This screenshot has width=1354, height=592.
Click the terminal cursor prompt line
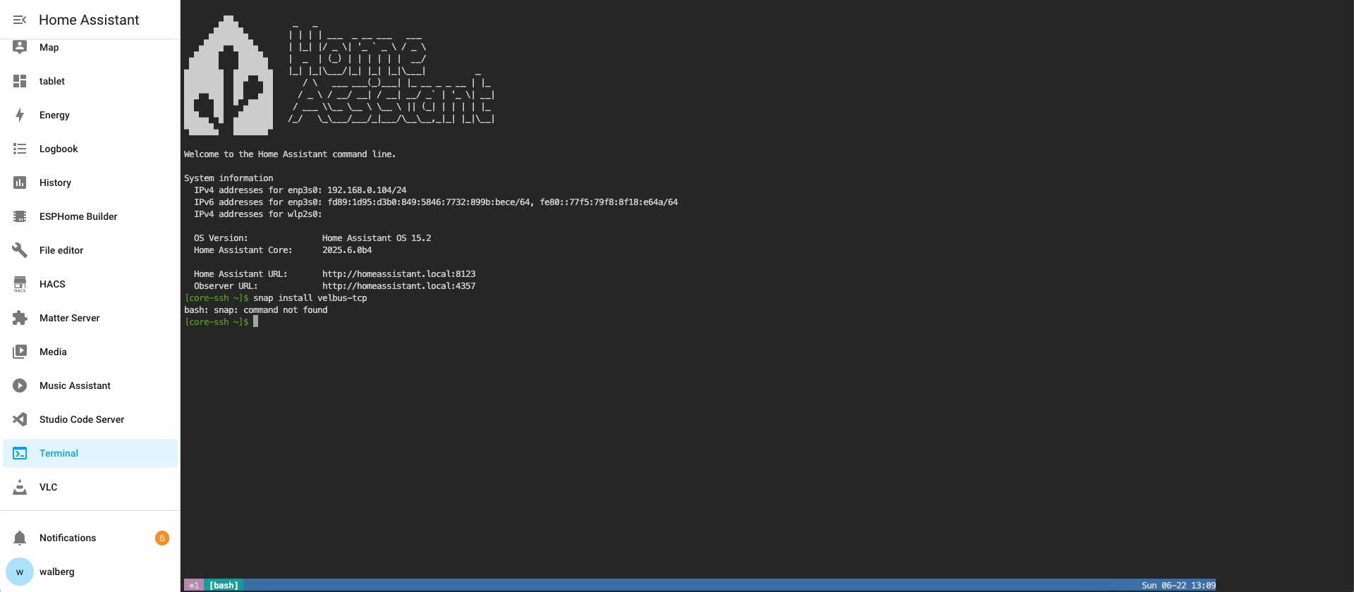point(221,321)
